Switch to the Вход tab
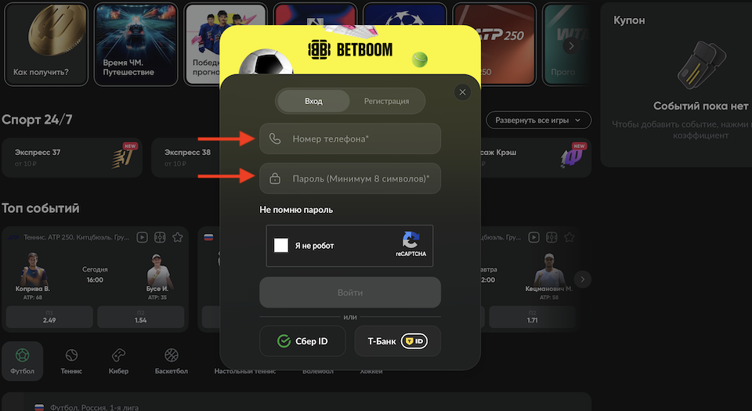The height and width of the screenshot is (411, 752). click(x=313, y=101)
